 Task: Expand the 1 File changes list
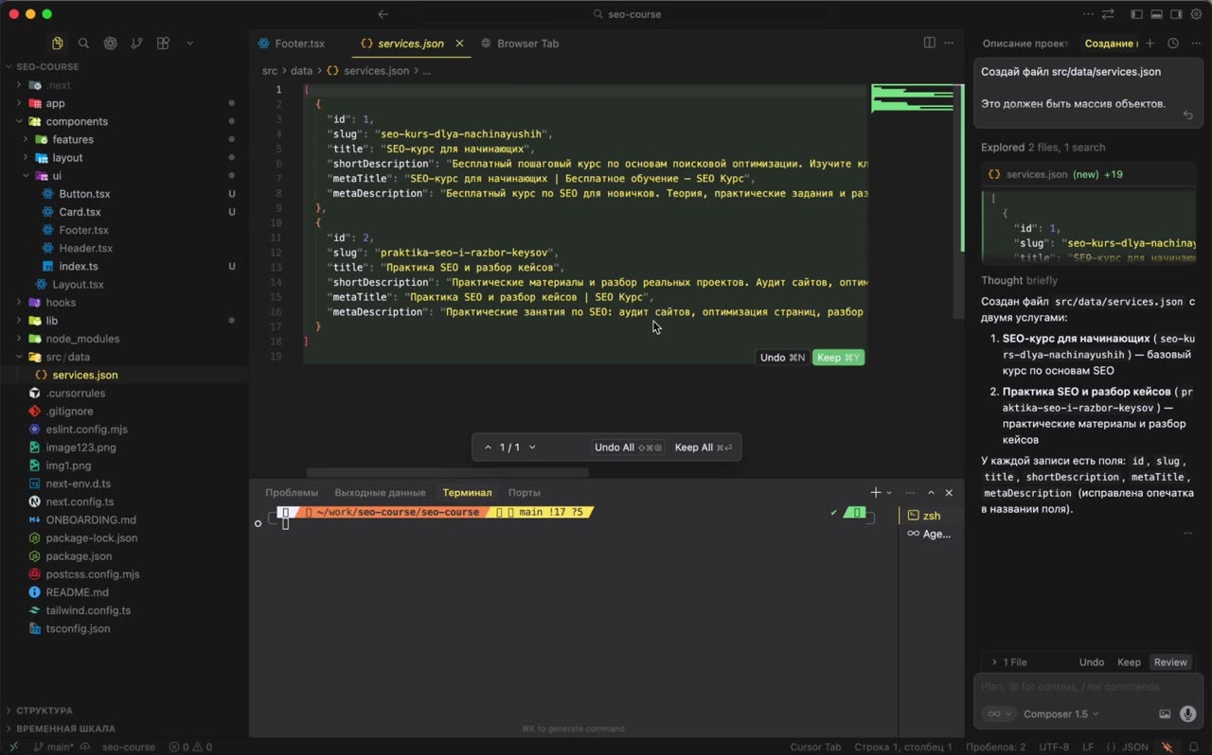tap(1008, 662)
